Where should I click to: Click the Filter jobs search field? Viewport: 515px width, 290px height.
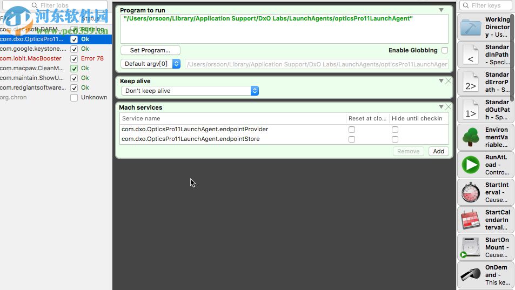pyautogui.click(x=55, y=5)
